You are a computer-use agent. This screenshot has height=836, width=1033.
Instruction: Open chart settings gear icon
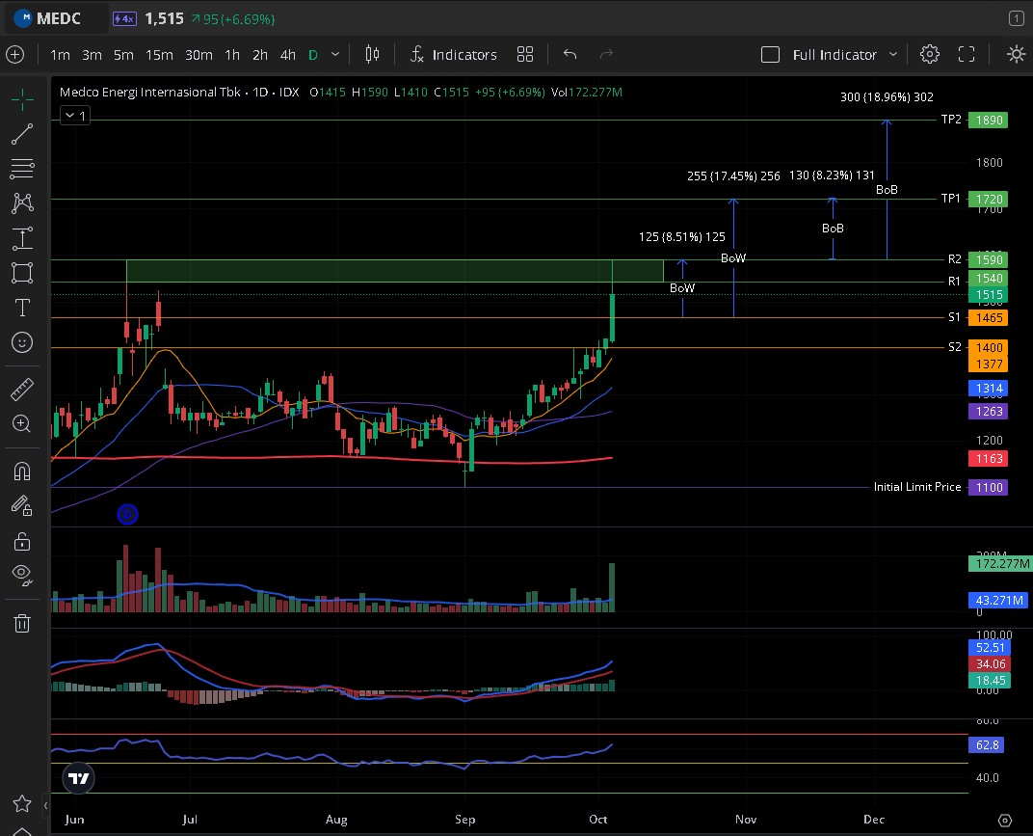929,55
